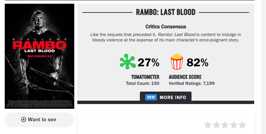Rate the movie one star

click(x=208, y=125)
